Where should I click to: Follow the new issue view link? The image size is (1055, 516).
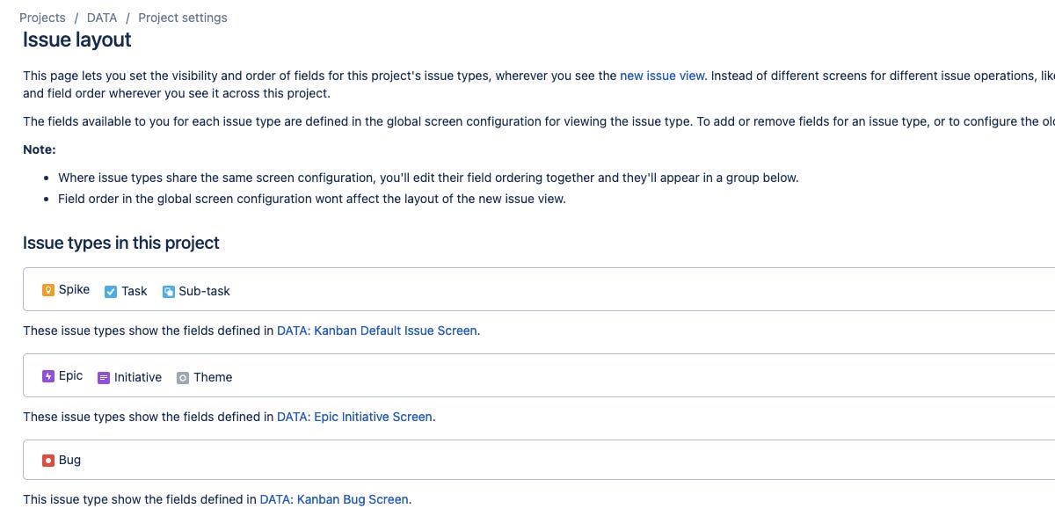pyautogui.click(x=661, y=76)
